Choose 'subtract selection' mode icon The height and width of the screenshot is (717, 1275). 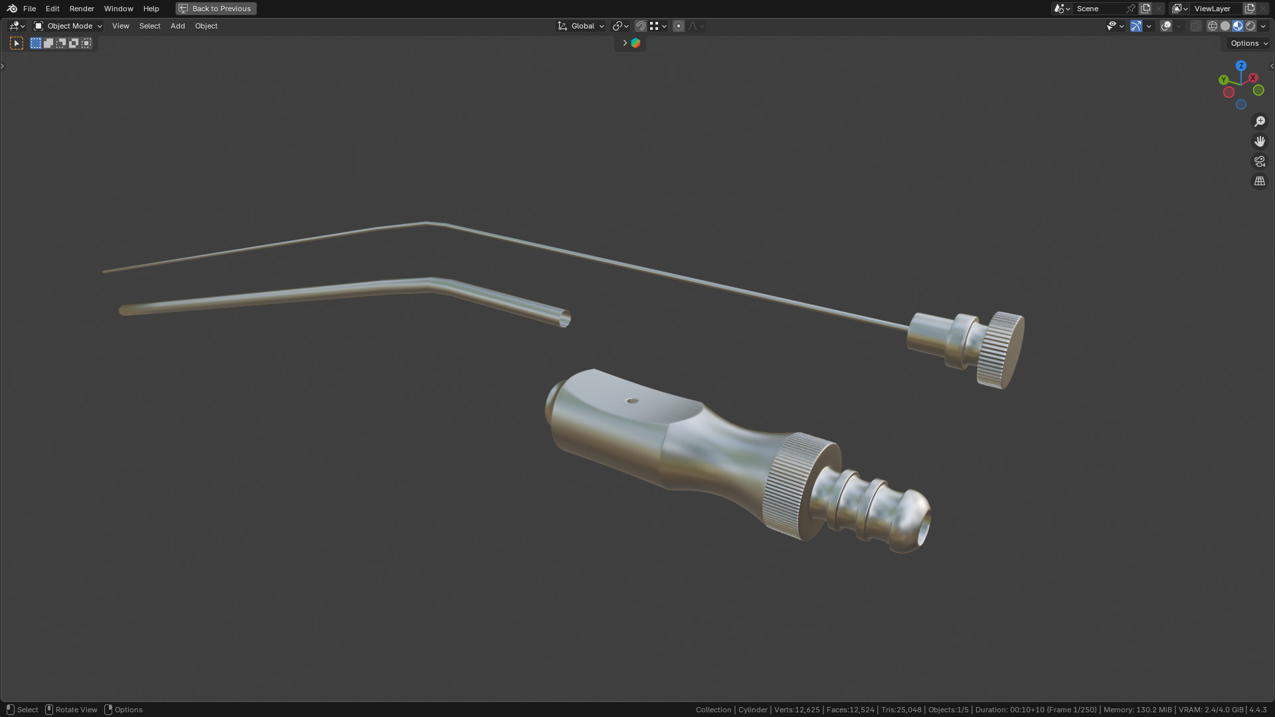[61, 43]
